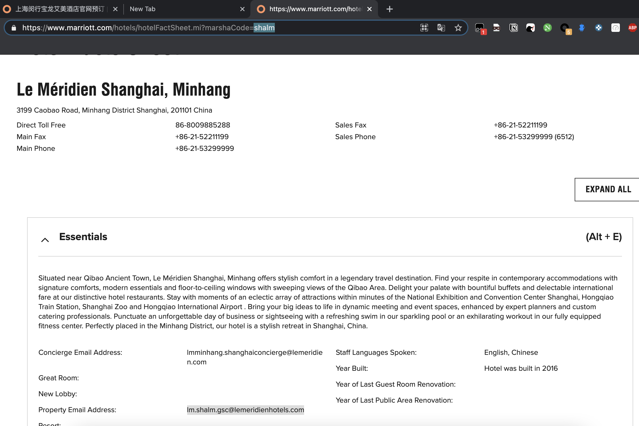The width and height of the screenshot is (639, 426).
Task: Open the black ring extension with badge 5
Action: click(565, 28)
